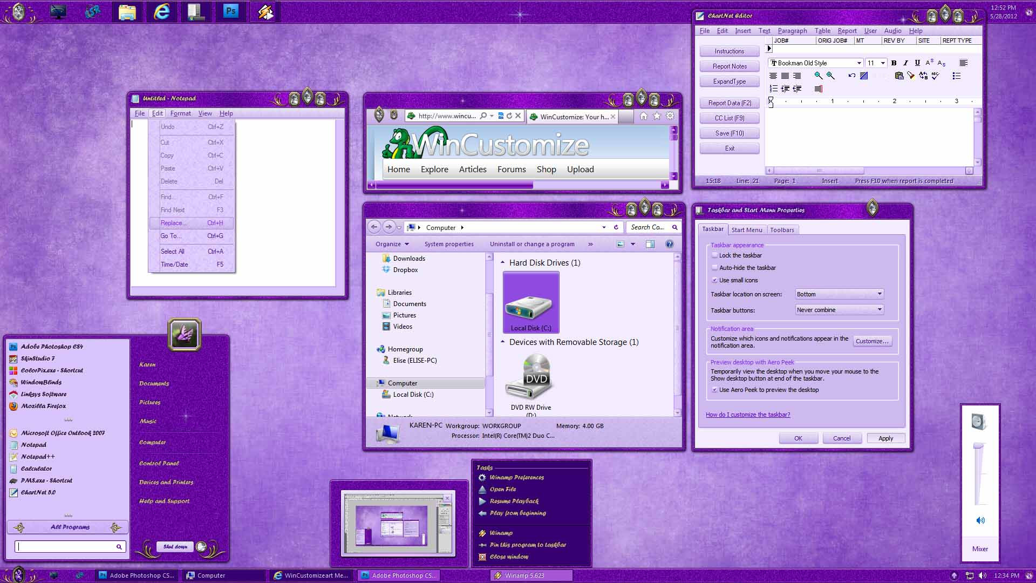This screenshot has height=583, width=1036.
Task: Click volume slider handle in volume popup
Action: coord(979,446)
